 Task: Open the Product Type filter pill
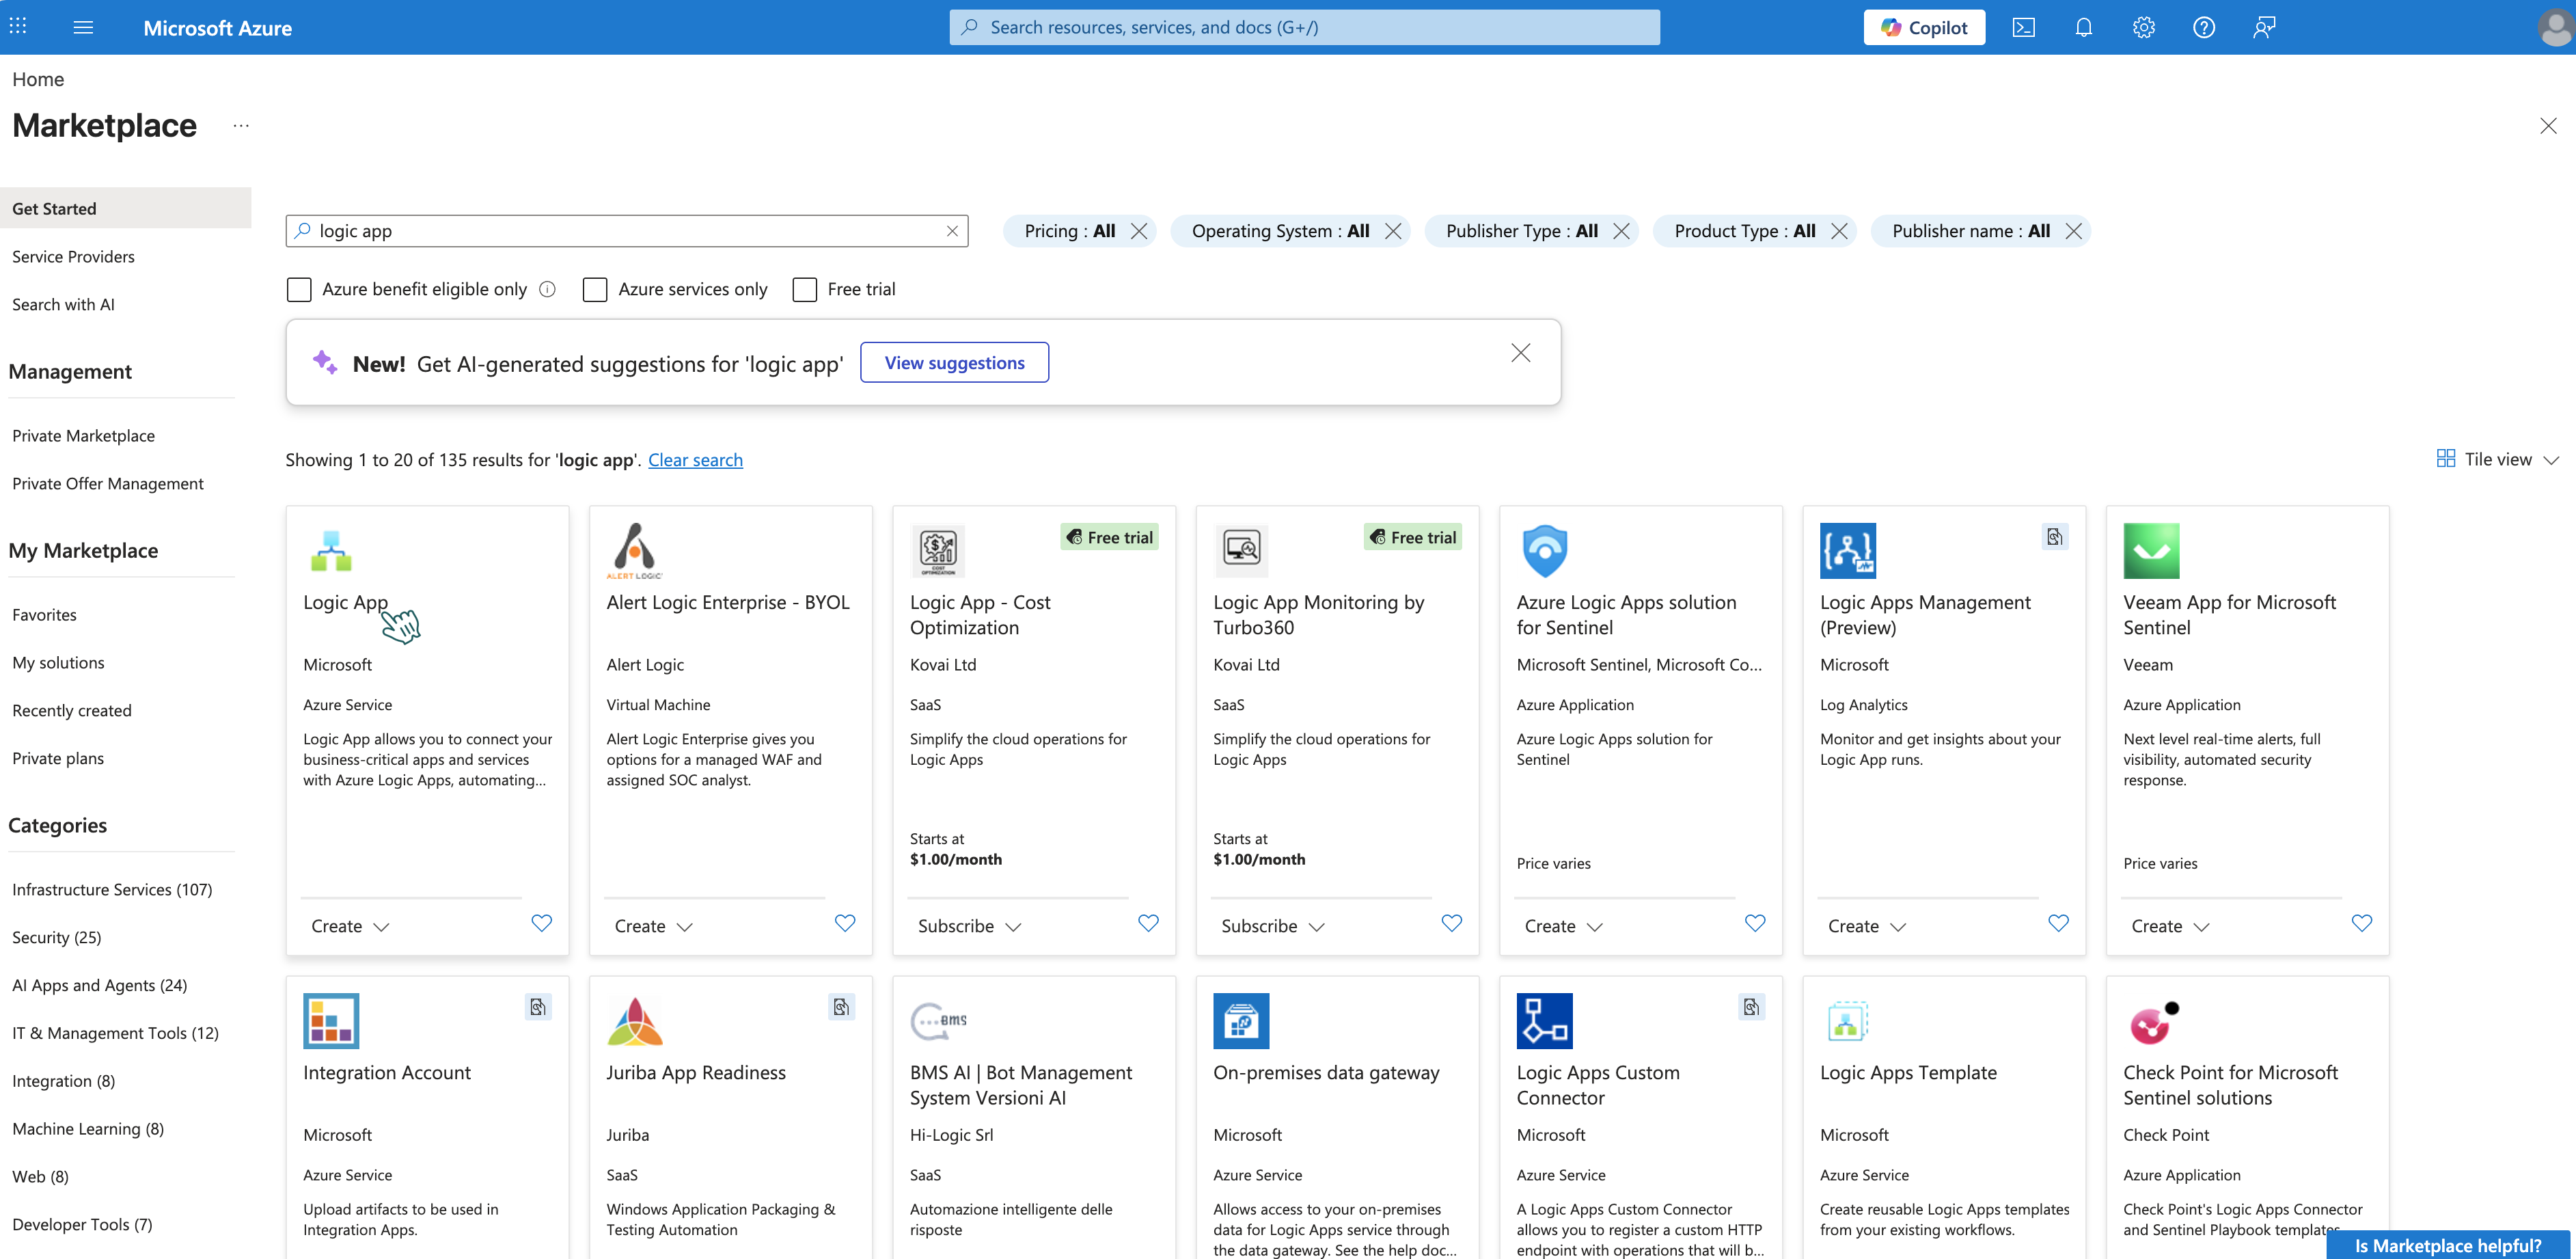[1744, 231]
